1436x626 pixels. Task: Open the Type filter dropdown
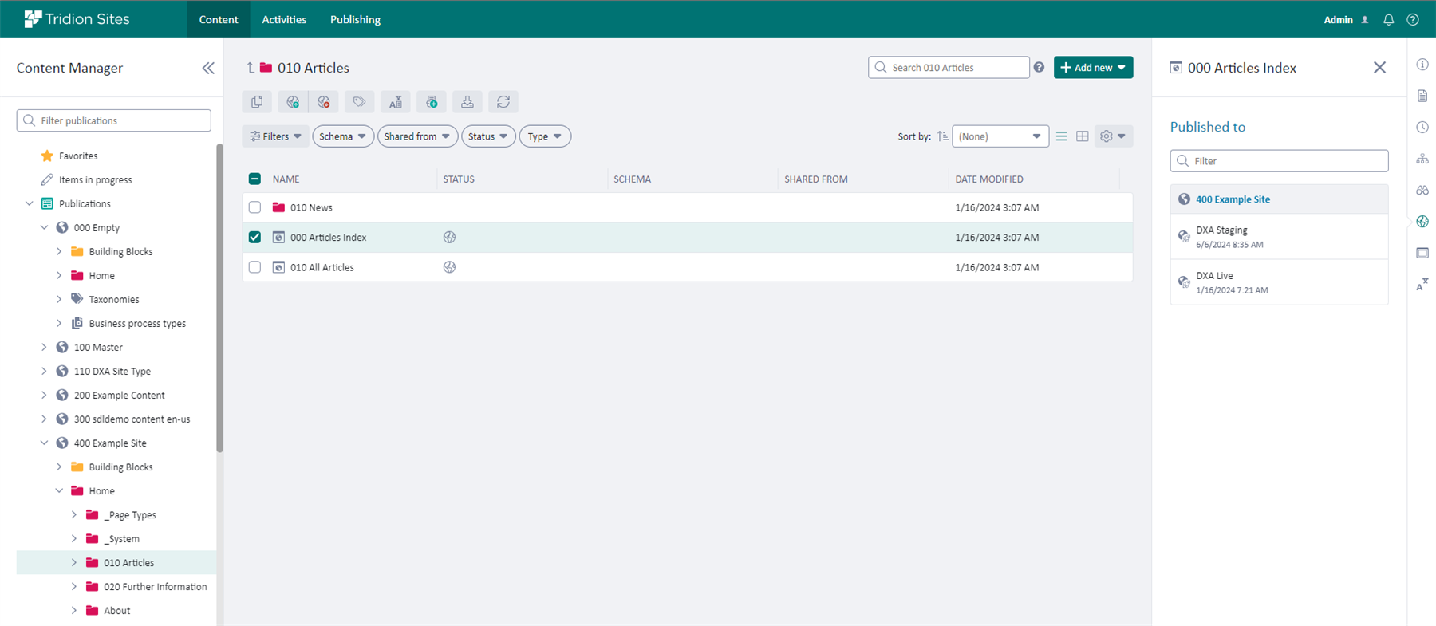545,136
